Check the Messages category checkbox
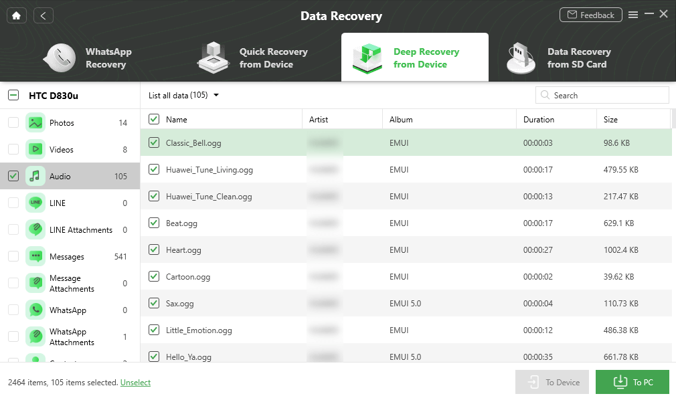 pos(13,256)
